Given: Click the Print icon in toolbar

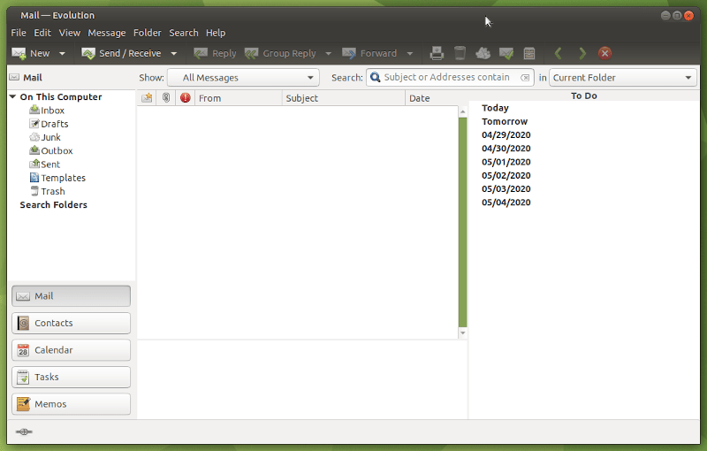Looking at the screenshot, I should (x=437, y=54).
